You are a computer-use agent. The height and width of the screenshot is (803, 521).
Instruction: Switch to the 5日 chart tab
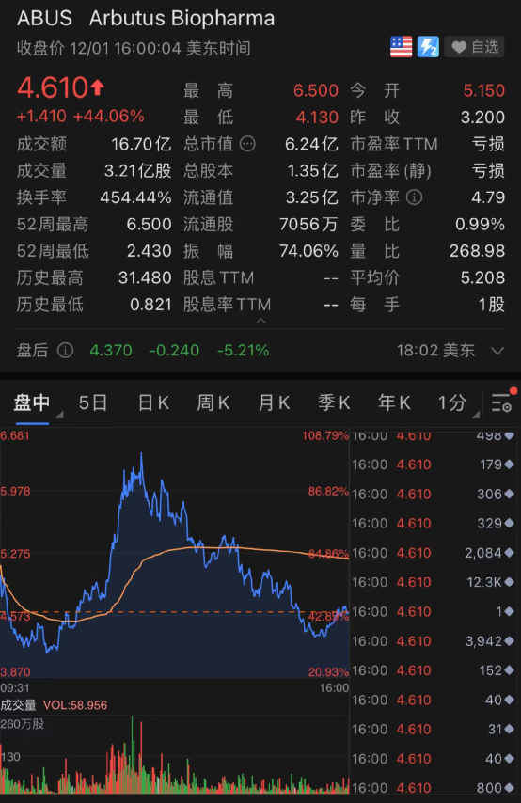[93, 403]
